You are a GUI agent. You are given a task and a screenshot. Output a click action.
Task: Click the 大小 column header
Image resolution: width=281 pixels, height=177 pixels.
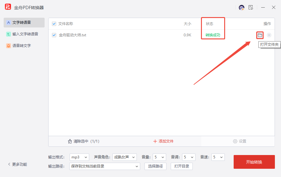[188, 24]
